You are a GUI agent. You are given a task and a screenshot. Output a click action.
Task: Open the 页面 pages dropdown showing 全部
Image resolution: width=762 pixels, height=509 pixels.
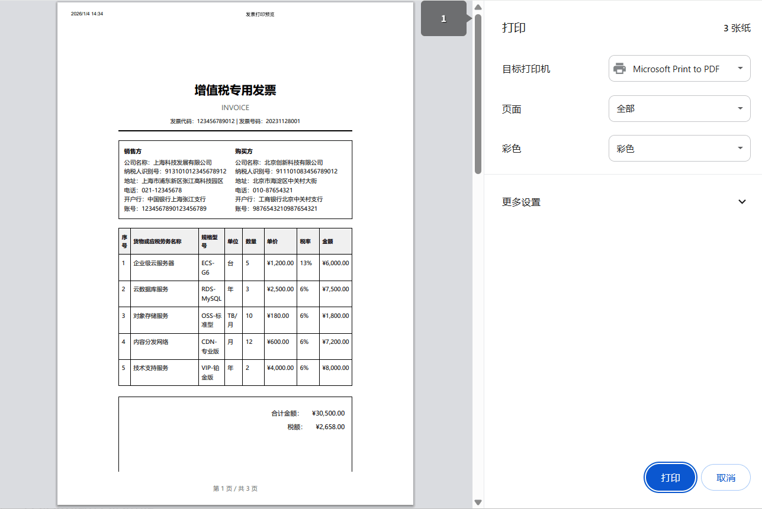(679, 109)
